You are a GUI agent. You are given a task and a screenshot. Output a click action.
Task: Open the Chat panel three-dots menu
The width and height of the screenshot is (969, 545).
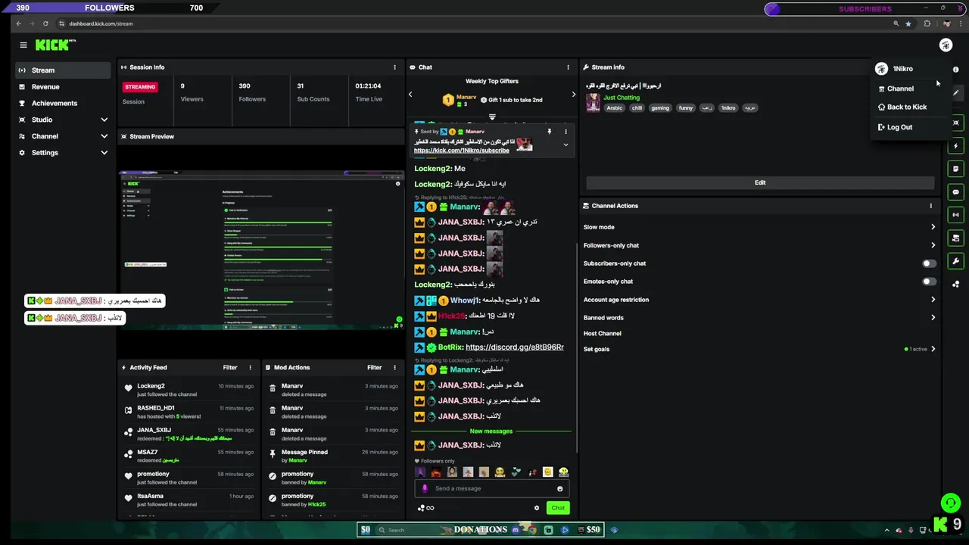point(568,67)
